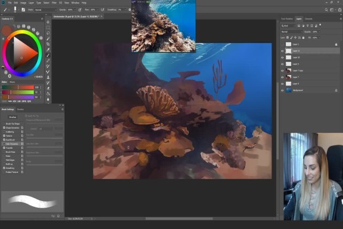Open the File menu
343x229 pixels.
click(10, 3)
